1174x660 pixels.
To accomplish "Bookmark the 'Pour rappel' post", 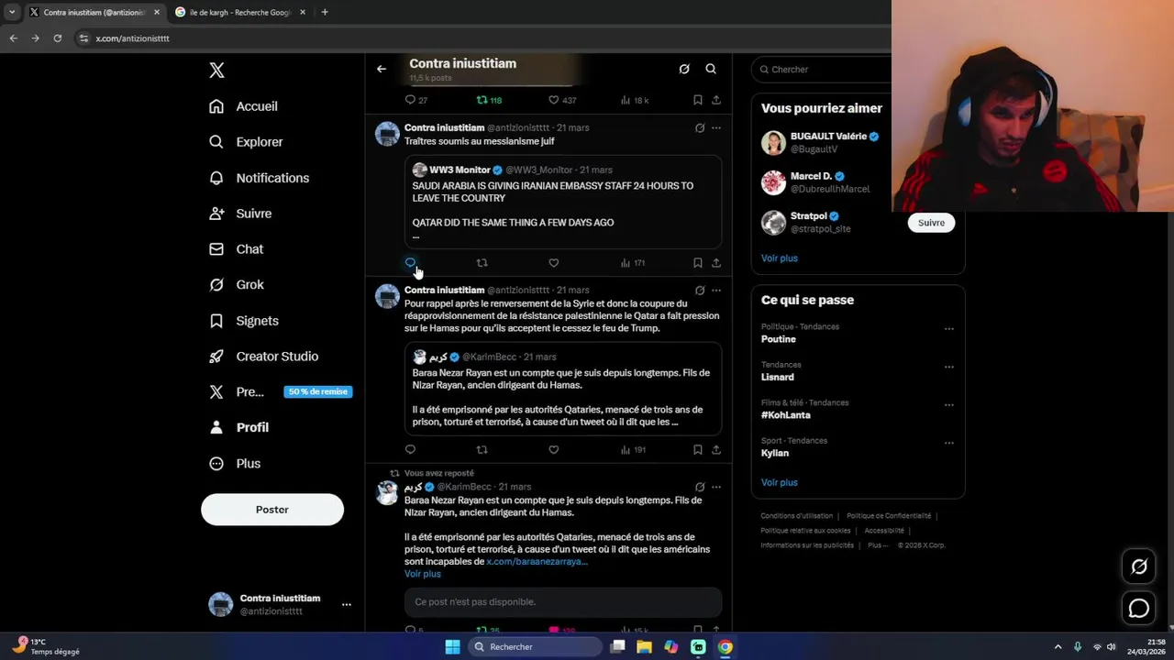I will coord(698,450).
